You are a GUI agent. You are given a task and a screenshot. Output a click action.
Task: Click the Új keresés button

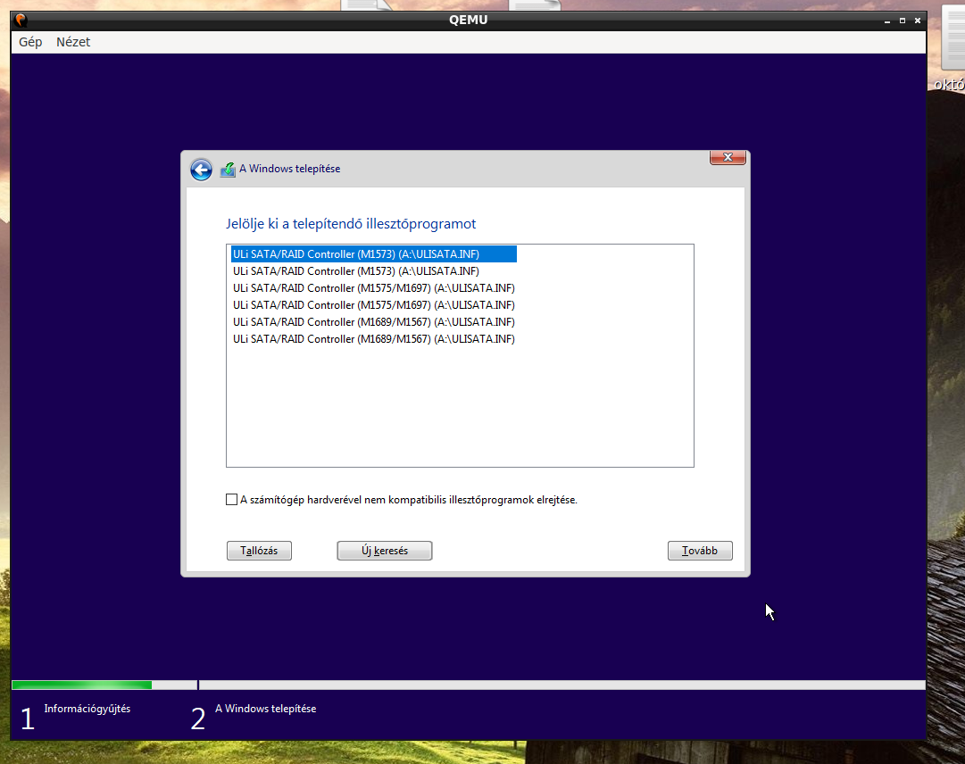pos(385,551)
